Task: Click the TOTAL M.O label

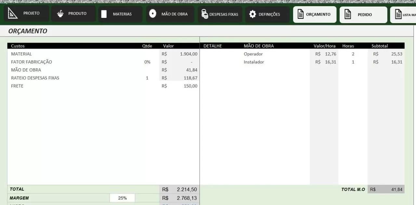Action: tap(353, 189)
